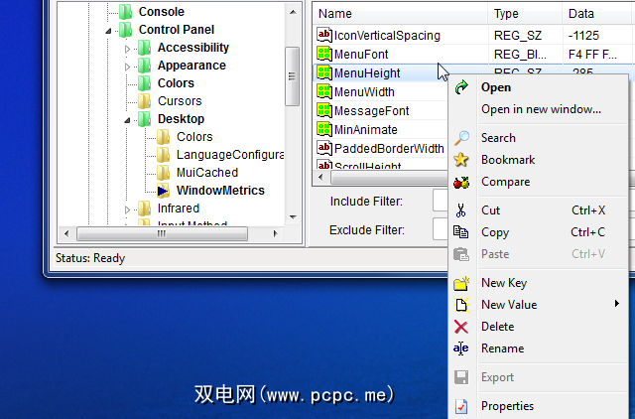The image size is (635, 419).
Task: Select Compare from the context menu
Action: pos(538,182)
